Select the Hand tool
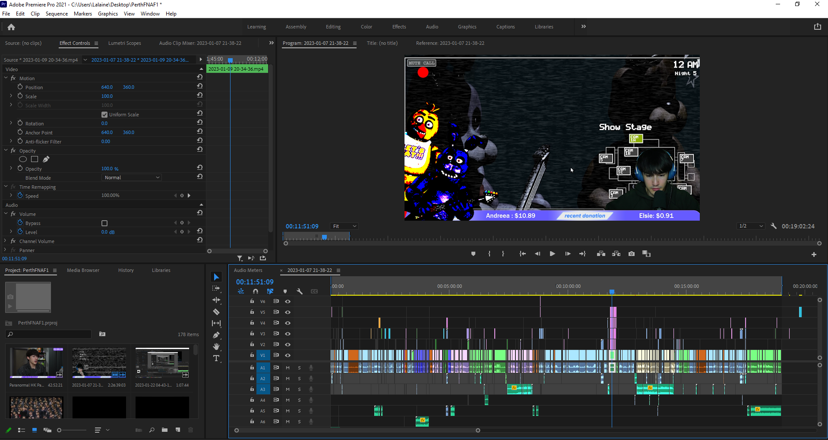 point(216,346)
